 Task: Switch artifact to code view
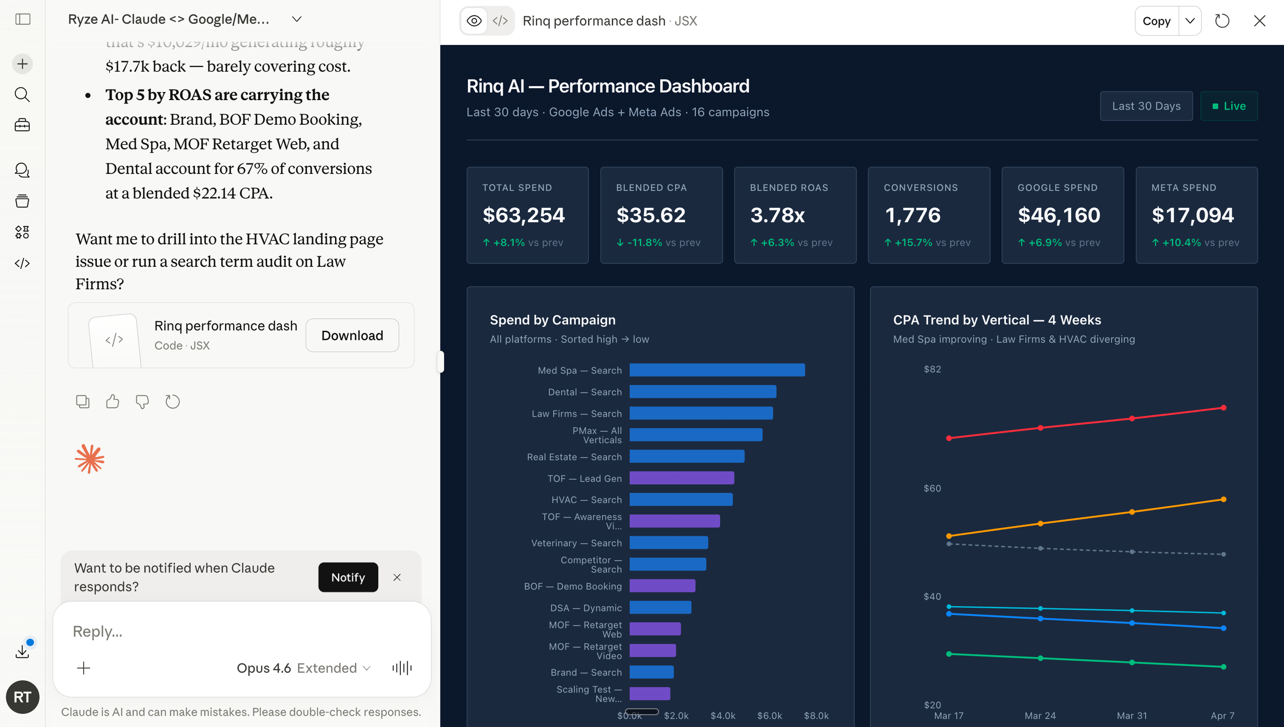500,20
